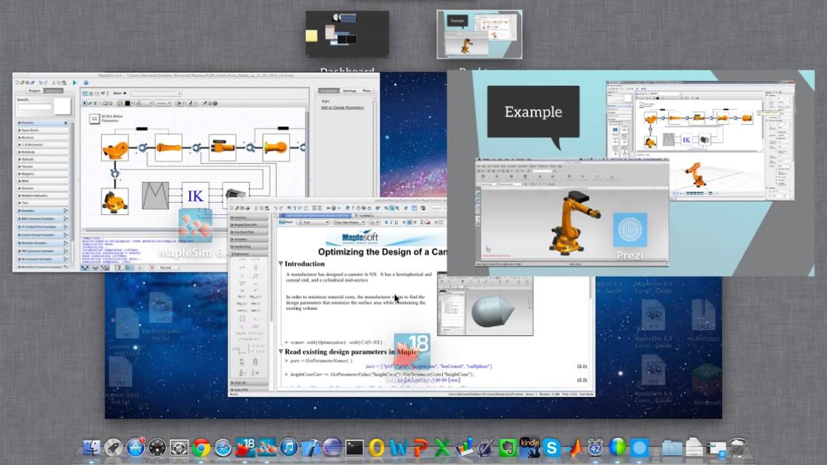
Task: Expand the Signal Blocks palette in MapleSim
Action: (43, 130)
